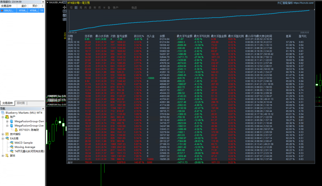
Task: Select the 周 weekly statistics tab
Action: point(81,8)
